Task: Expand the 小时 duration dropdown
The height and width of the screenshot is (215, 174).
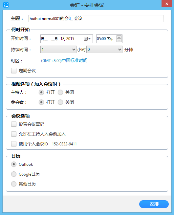Action: tap(58, 50)
